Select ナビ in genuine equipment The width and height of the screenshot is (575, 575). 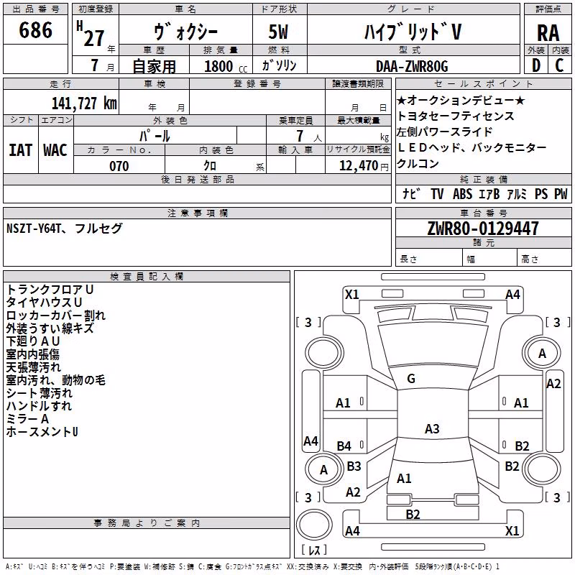coord(411,193)
